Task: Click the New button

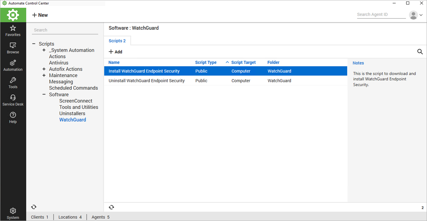Action: (40, 15)
